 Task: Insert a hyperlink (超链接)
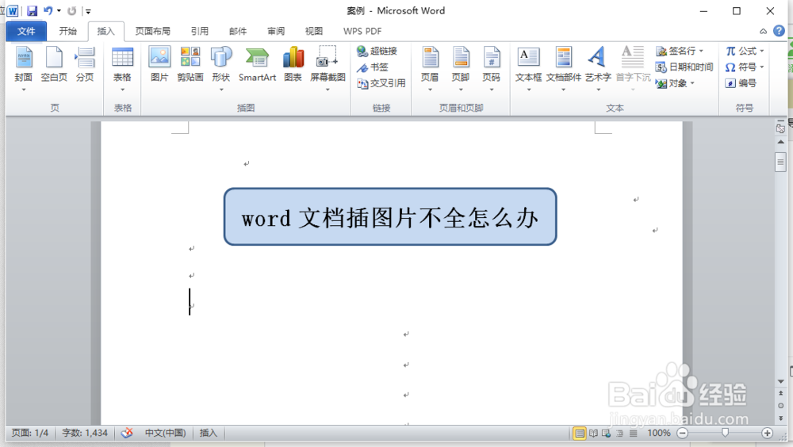377,51
